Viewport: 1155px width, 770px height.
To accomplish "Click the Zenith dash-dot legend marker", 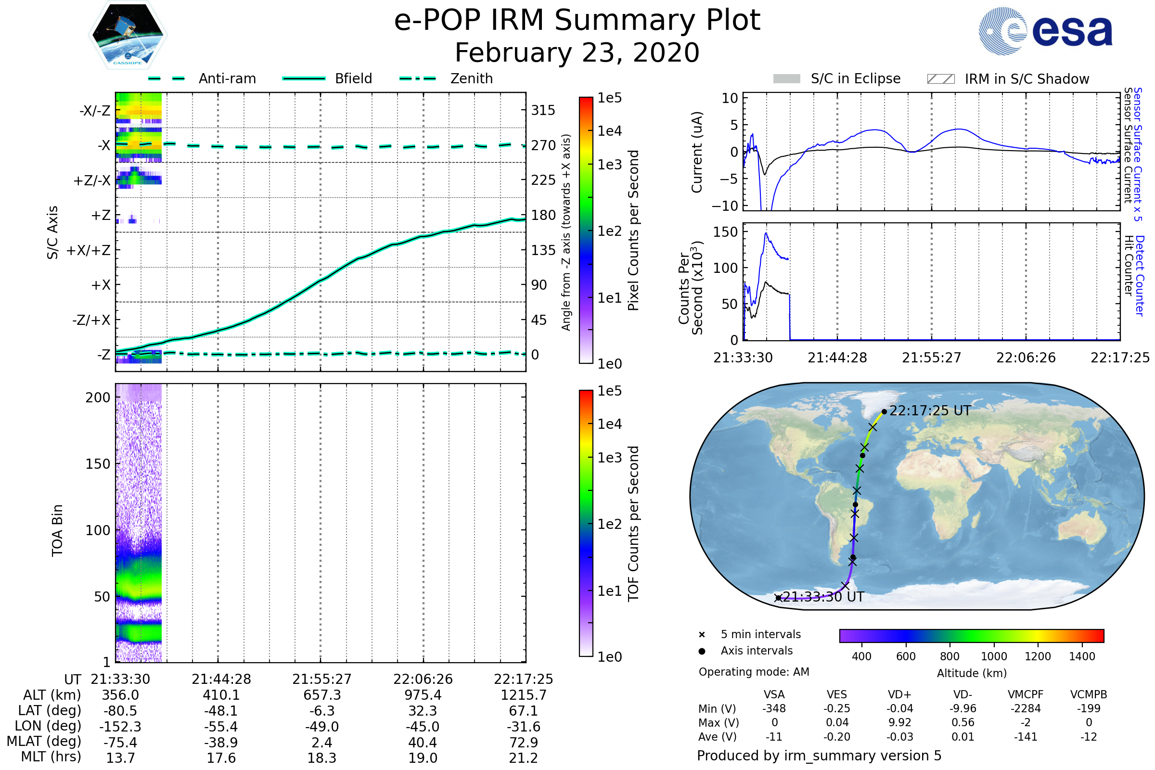I will [418, 78].
